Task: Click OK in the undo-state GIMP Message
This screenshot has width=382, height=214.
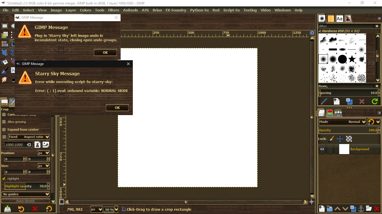Action: 105,52
